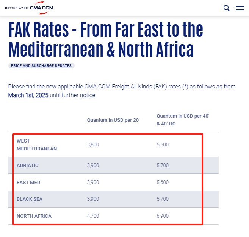249x237 pixels.
Task: Click the March 1st, 2025 date text
Action: point(28,95)
